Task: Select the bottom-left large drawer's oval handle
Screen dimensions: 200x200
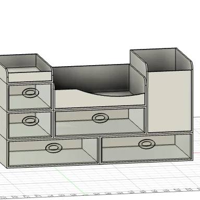Action: 54,148
